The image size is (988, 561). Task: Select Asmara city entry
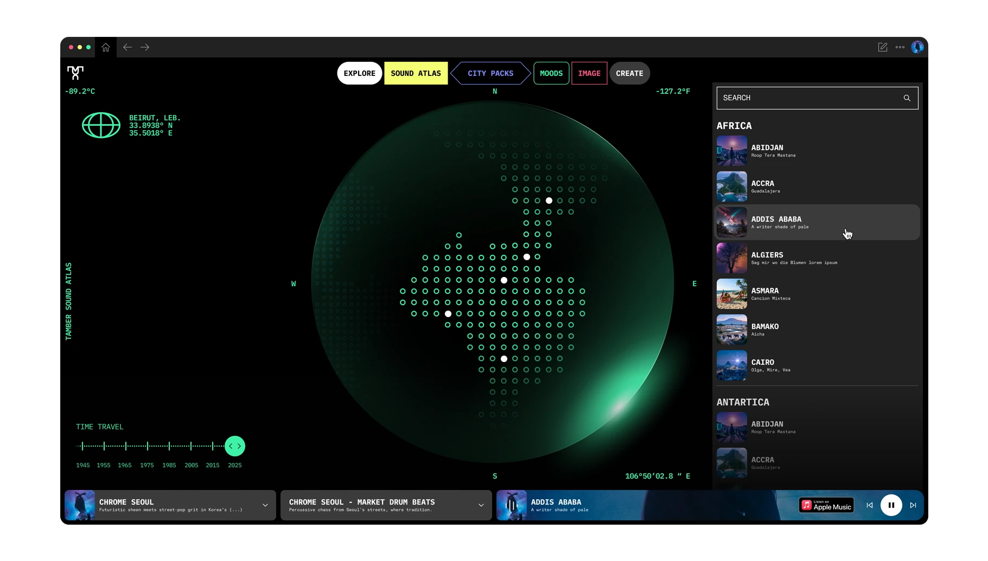(x=817, y=294)
